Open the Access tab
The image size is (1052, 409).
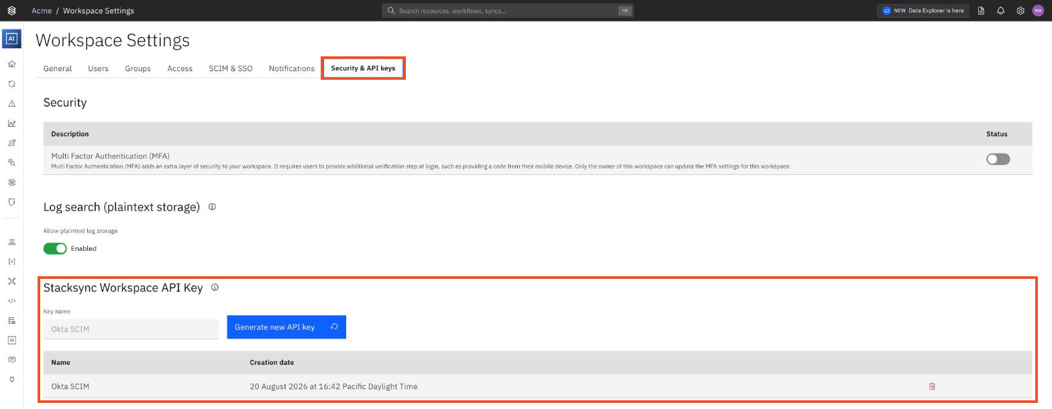pyautogui.click(x=180, y=68)
